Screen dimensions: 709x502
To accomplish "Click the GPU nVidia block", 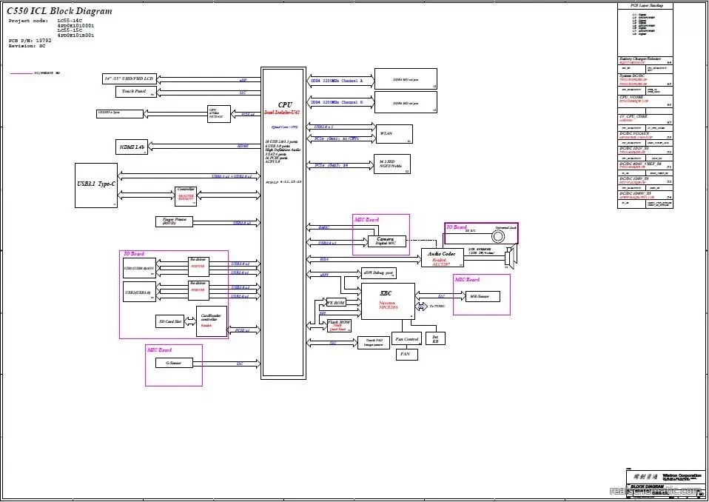I will click(x=219, y=113).
